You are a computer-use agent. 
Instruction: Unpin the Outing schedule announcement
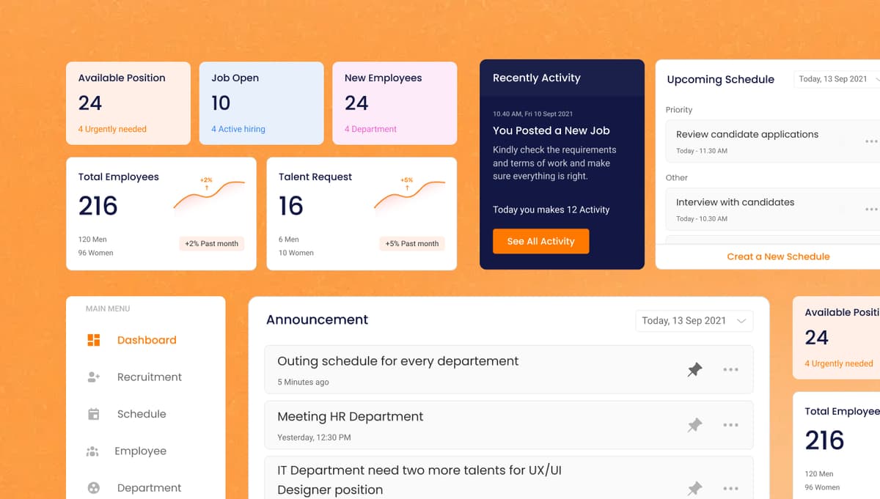tap(694, 370)
